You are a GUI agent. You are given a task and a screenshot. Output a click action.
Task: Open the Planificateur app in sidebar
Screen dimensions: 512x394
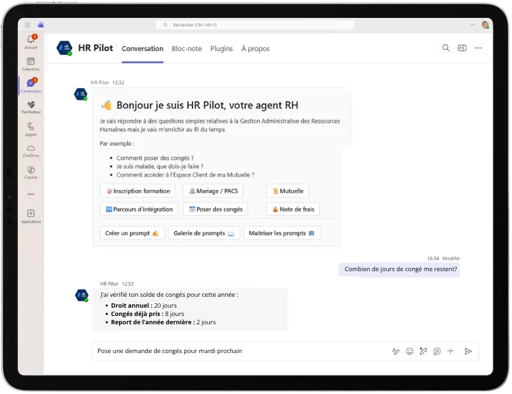click(31, 107)
